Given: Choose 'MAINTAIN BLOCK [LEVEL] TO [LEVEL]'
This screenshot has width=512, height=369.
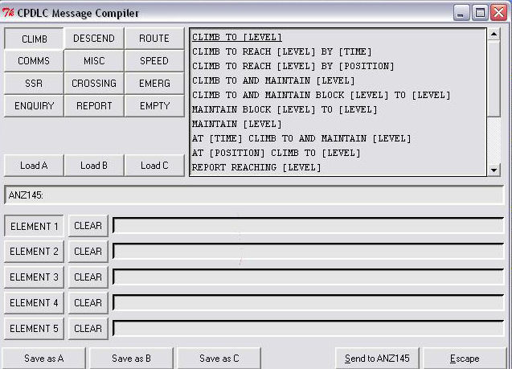Looking at the screenshot, I should tap(285, 109).
